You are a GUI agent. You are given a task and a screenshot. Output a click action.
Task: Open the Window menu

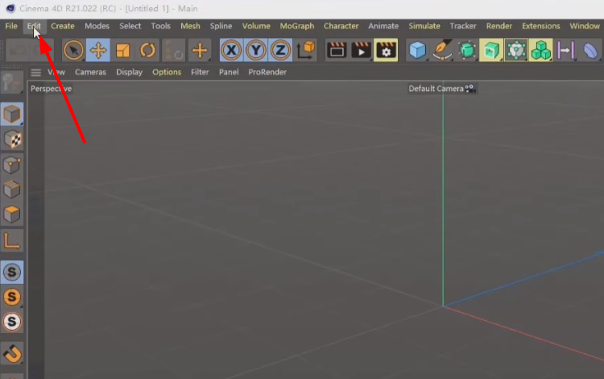[585, 26]
